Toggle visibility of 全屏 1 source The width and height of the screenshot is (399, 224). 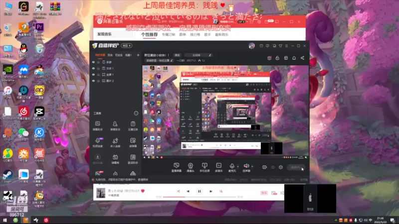click(x=93, y=75)
